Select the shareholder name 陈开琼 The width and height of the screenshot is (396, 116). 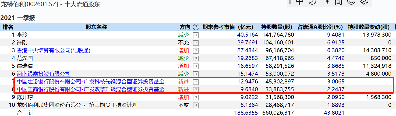pyautogui.click(x=25, y=97)
